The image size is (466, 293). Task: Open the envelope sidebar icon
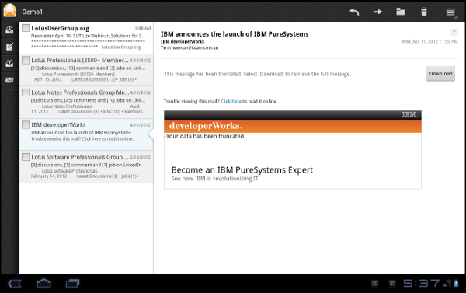point(9,80)
